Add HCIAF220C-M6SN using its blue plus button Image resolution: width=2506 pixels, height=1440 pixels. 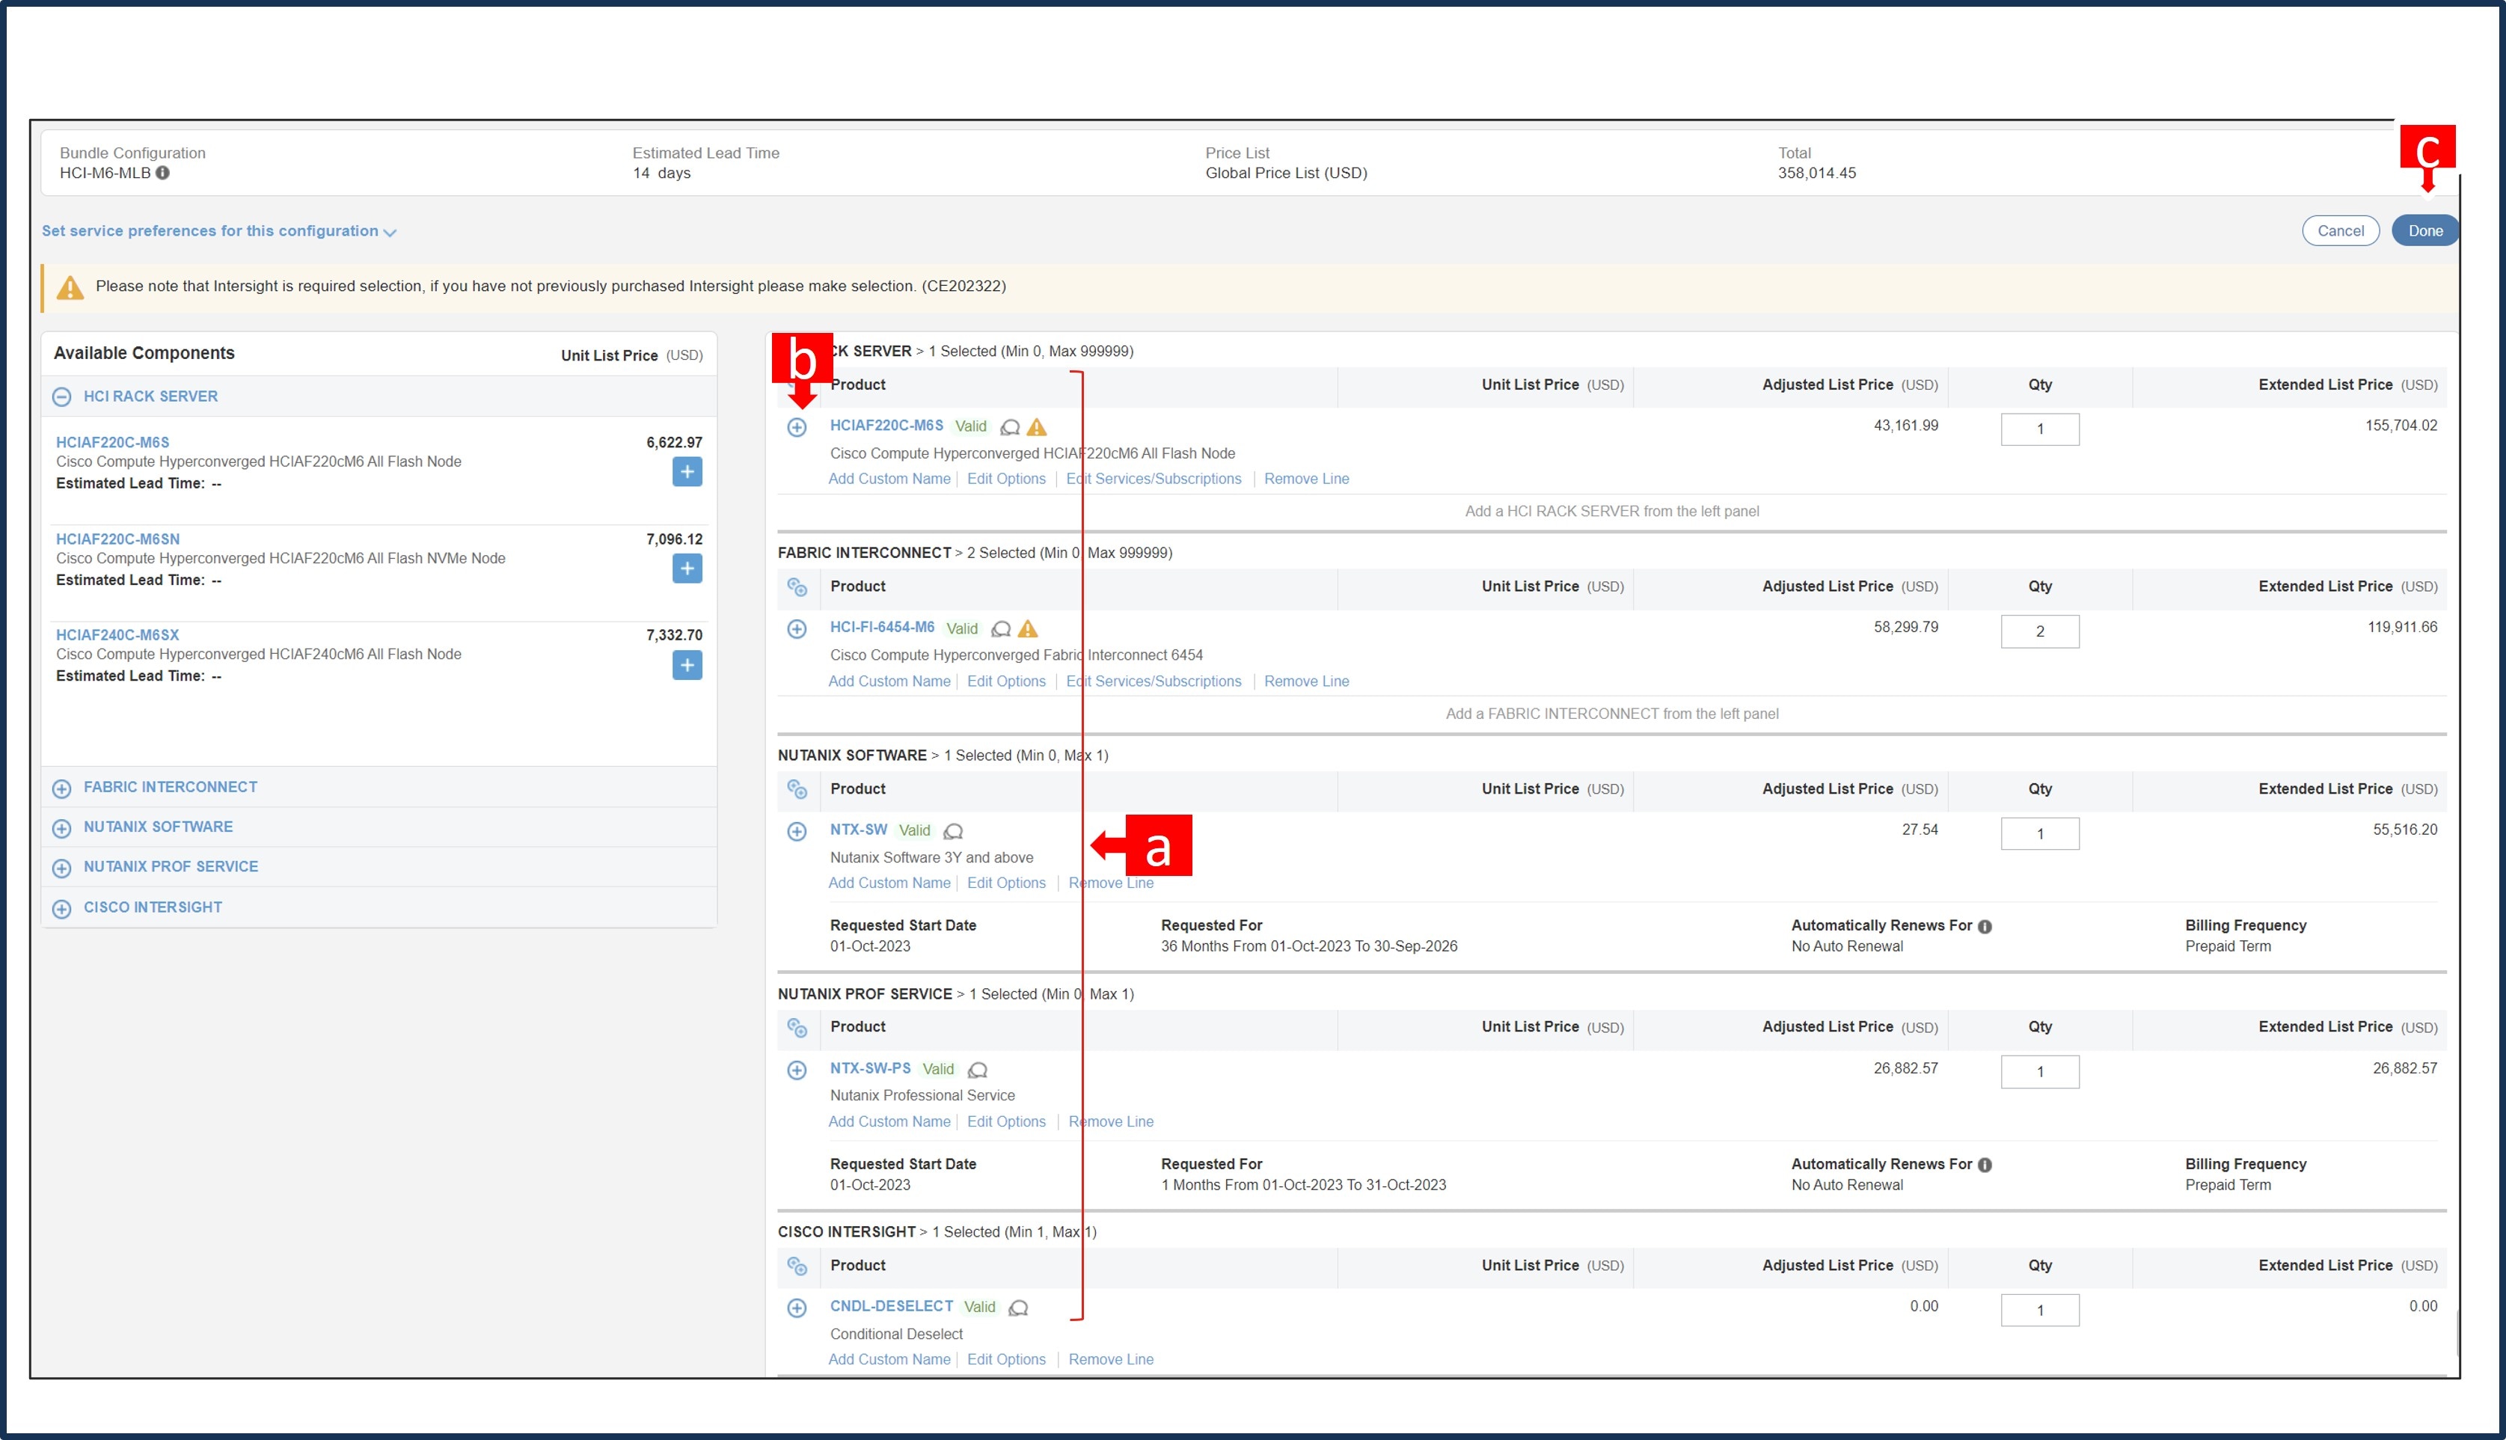click(686, 568)
